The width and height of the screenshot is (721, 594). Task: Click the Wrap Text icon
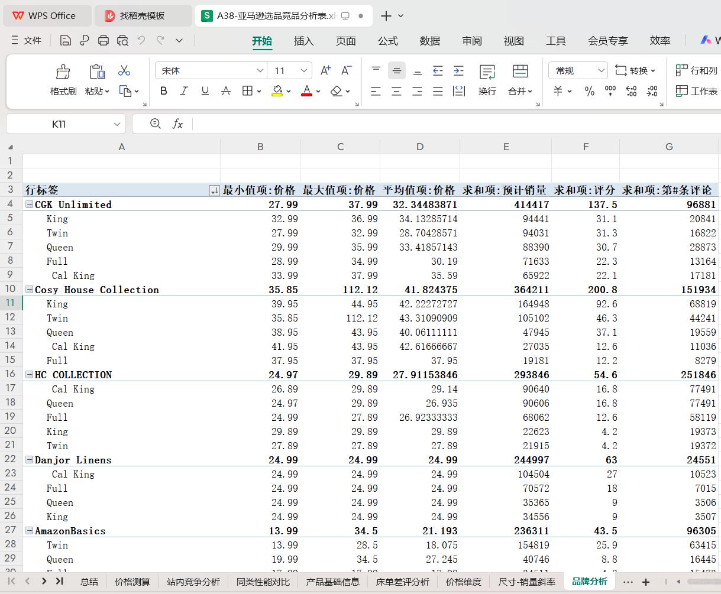coord(487,72)
